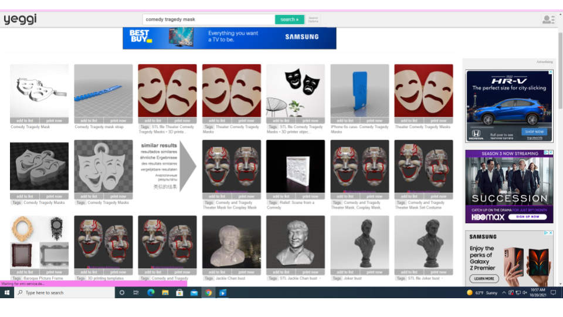Click Windows taskbar Type here to search box
563x317 pixels.
[x=65, y=292]
